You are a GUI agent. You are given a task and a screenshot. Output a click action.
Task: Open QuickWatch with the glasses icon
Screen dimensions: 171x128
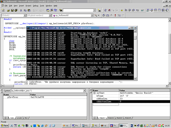142,10
